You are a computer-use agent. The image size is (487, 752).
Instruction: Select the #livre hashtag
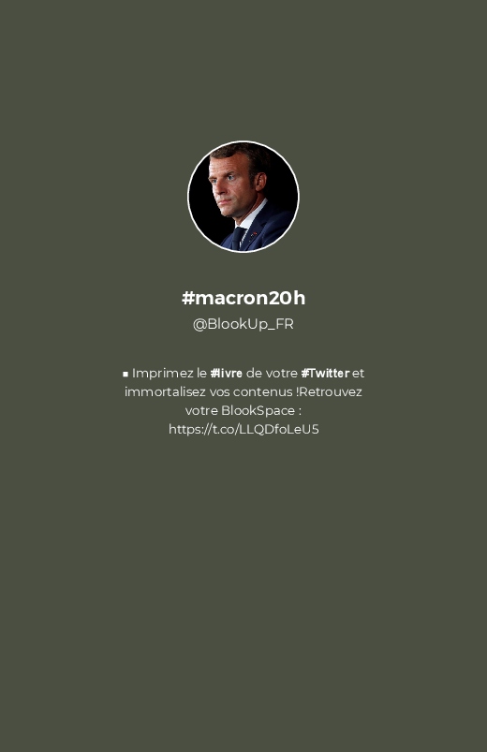[x=226, y=373]
